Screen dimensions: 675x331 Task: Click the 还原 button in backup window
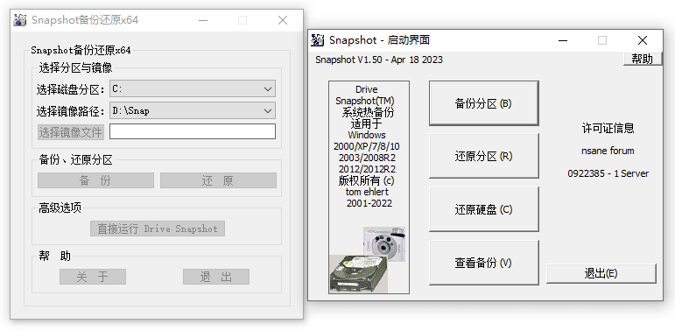(218, 180)
